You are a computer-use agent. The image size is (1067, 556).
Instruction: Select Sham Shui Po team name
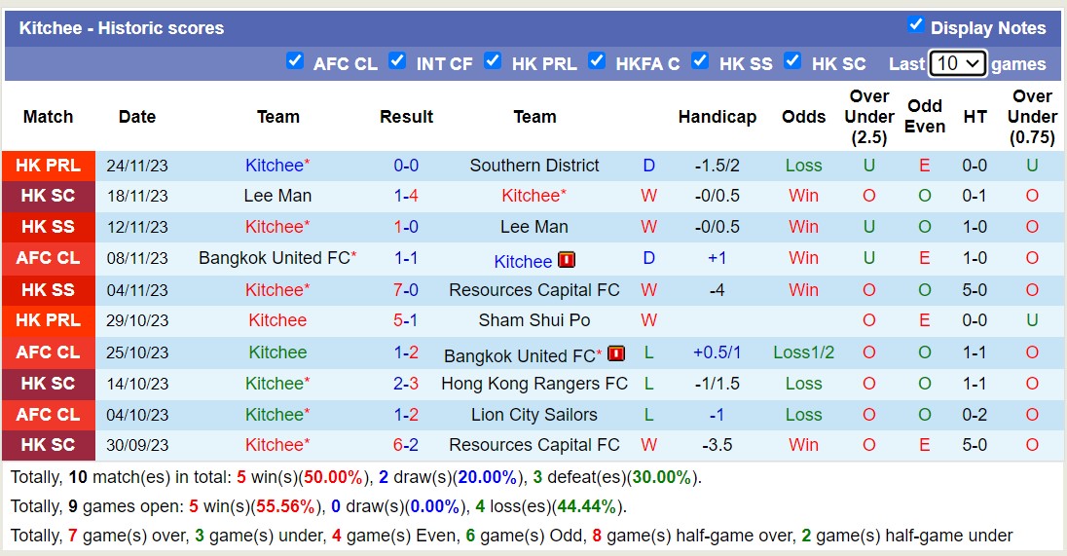coord(534,320)
